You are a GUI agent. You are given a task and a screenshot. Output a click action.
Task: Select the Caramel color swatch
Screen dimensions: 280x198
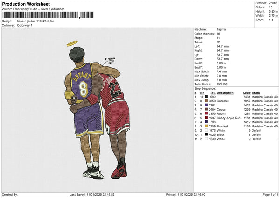click(206, 101)
